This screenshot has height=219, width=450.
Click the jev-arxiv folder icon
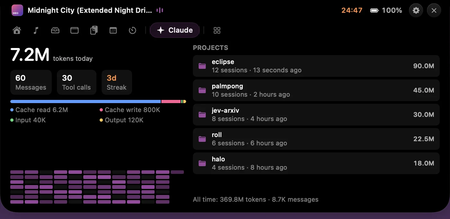point(202,115)
